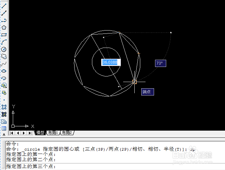Open the Insert Block tool
This screenshot has width=225, height=170.
(4, 86)
